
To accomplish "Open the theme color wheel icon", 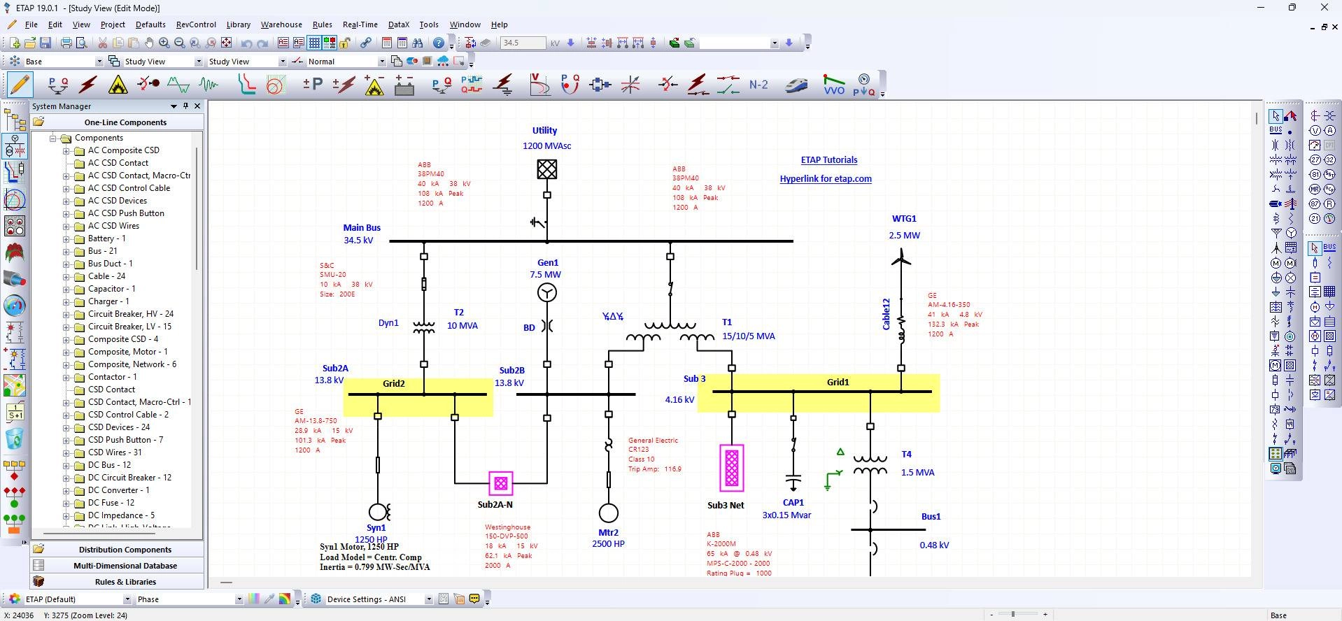I will [15, 599].
